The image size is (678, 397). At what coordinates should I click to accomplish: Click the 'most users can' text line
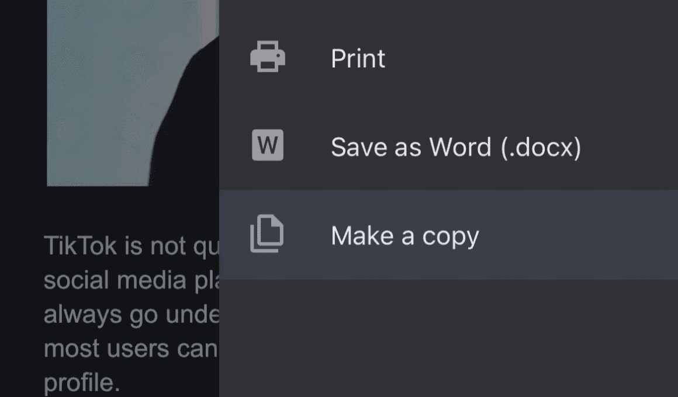tap(130, 348)
